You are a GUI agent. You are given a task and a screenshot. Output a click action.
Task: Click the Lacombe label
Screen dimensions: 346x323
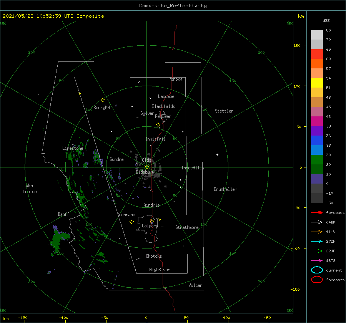point(166,96)
